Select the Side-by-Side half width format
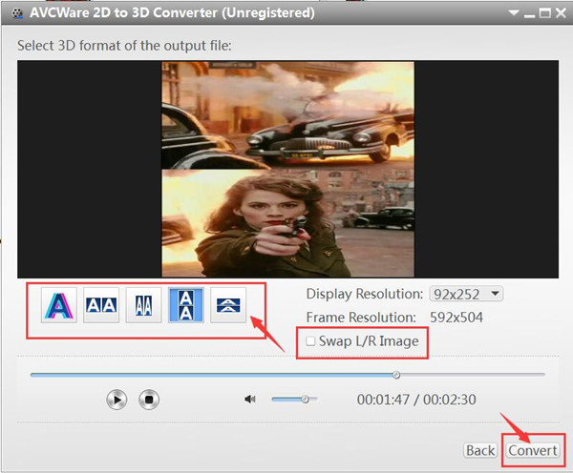Viewport: 573px width, 473px height. (143, 305)
